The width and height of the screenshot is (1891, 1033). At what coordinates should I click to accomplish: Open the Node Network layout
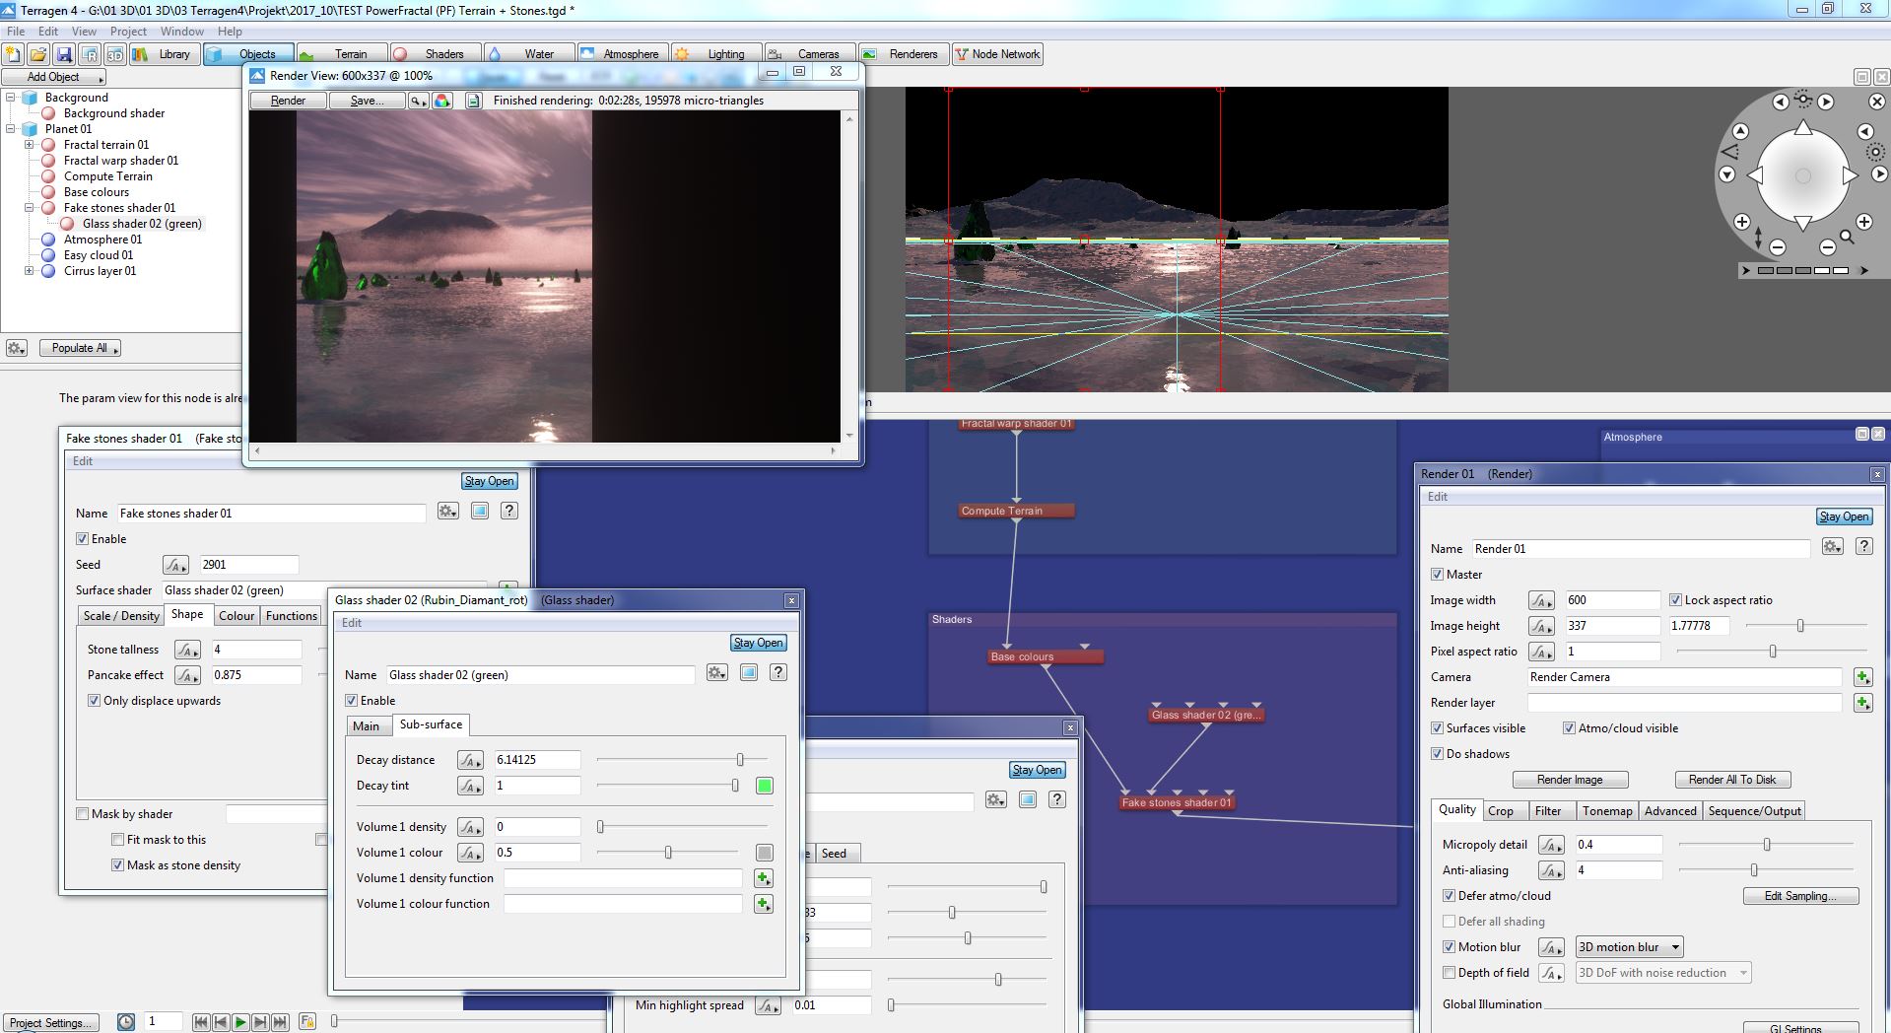pyautogui.click(x=997, y=54)
